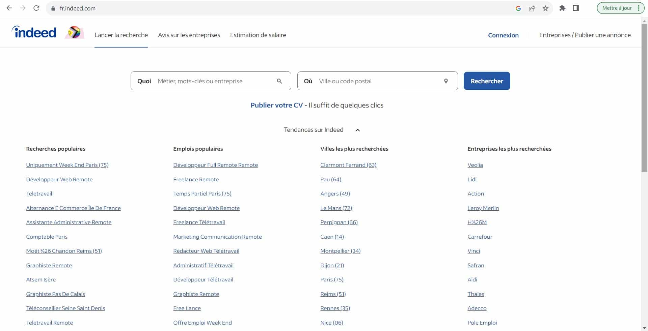The width and height of the screenshot is (648, 331).
Task: Open Graphiste Pas De Calais link
Action: click(55, 294)
